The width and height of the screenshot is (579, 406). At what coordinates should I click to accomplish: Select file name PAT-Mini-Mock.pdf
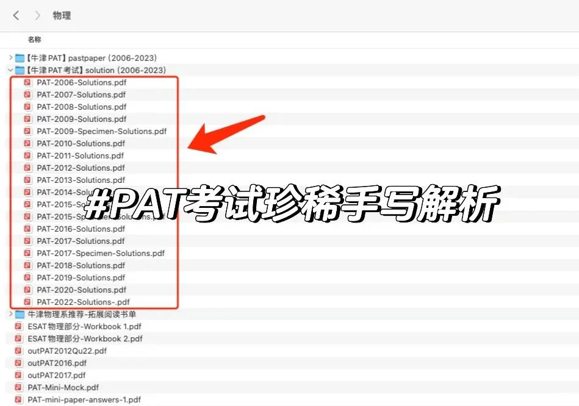point(63,387)
